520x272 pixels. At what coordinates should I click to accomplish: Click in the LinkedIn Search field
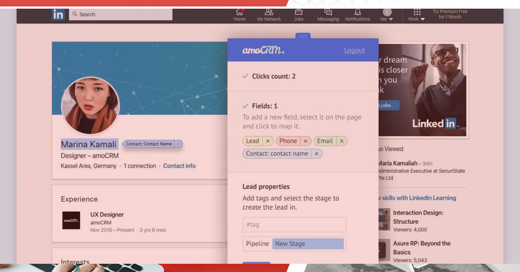pos(120,14)
